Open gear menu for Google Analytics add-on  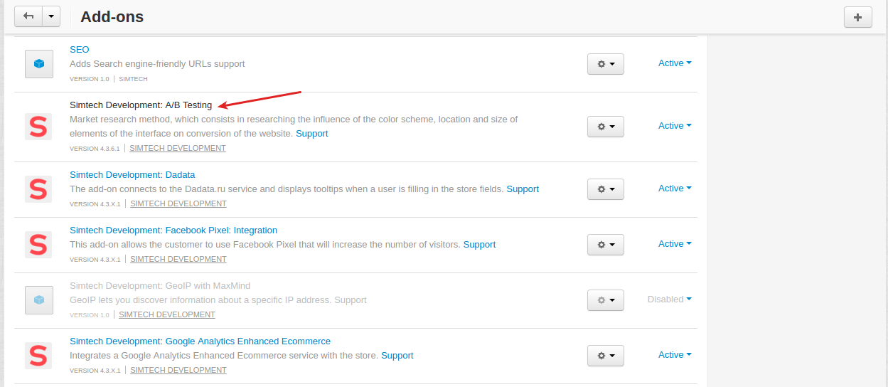point(606,355)
